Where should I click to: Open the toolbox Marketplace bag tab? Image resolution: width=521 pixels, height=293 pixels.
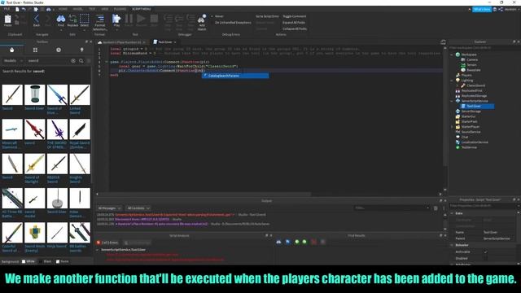coord(12,50)
